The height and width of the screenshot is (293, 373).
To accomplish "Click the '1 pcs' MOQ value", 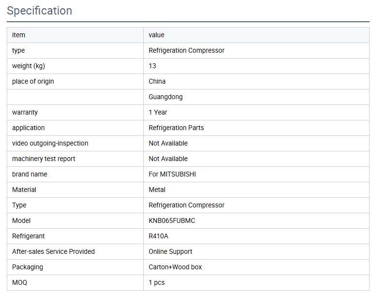I will 156,282.
